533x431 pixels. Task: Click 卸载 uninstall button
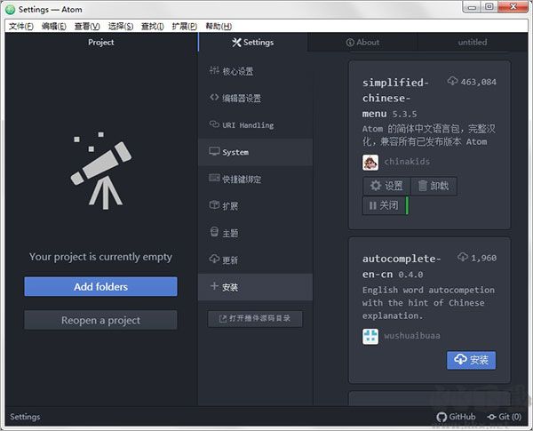click(434, 186)
